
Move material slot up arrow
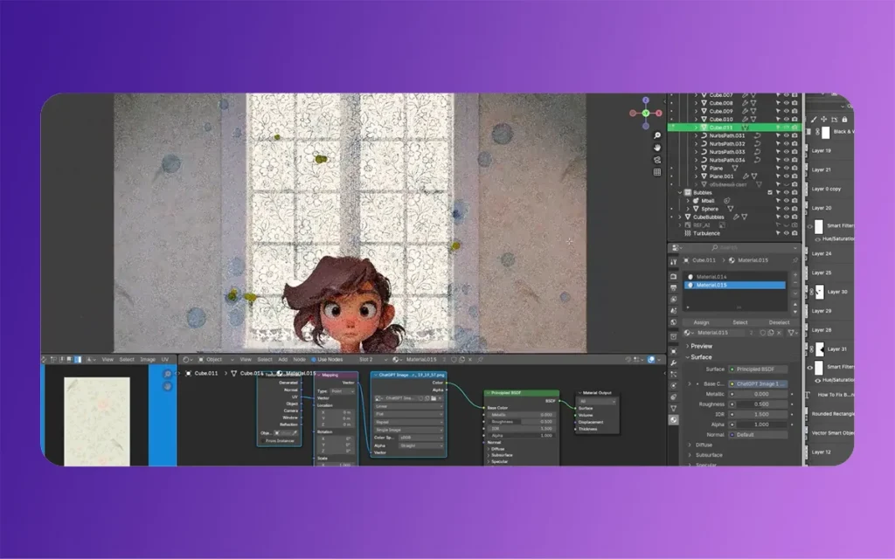coord(795,305)
